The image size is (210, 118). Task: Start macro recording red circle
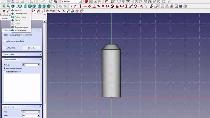click(x=86, y=1)
